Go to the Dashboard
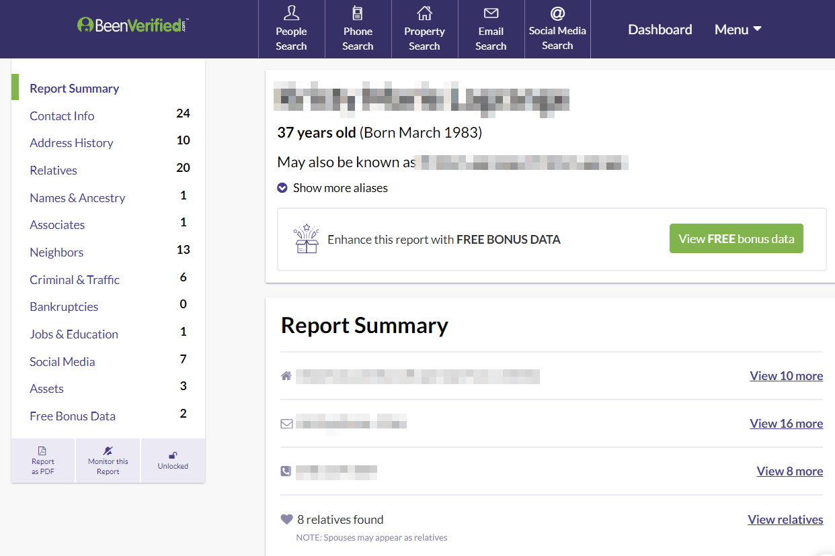The width and height of the screenshot is (835, 556). [x=660, y=29]
